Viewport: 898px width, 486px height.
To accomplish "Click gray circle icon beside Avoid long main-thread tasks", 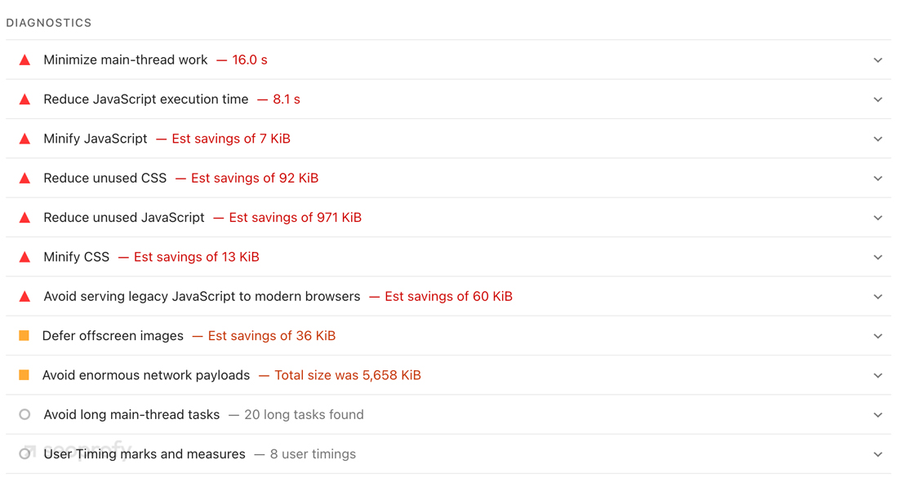I will pos(24,414).
